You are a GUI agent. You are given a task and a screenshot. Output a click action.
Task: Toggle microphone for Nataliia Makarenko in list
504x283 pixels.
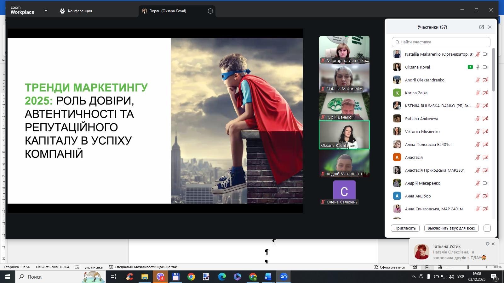(x=478, y=54)
